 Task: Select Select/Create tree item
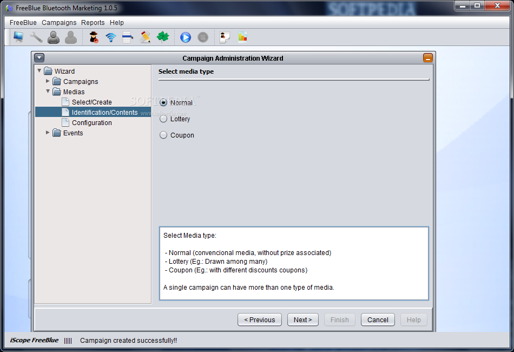tap(92, 102)
